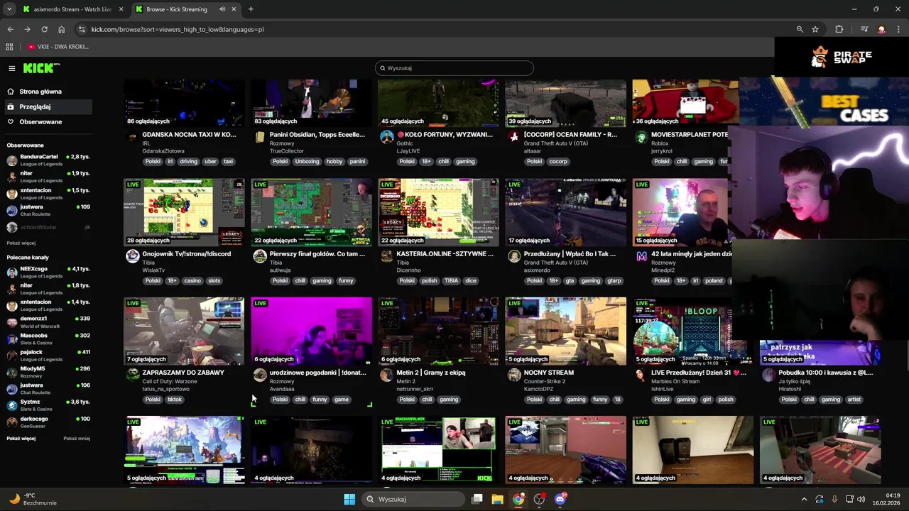The image size is (909, 511).
Task: Open the browser extensions menu
Action: (x=839, y=29)
